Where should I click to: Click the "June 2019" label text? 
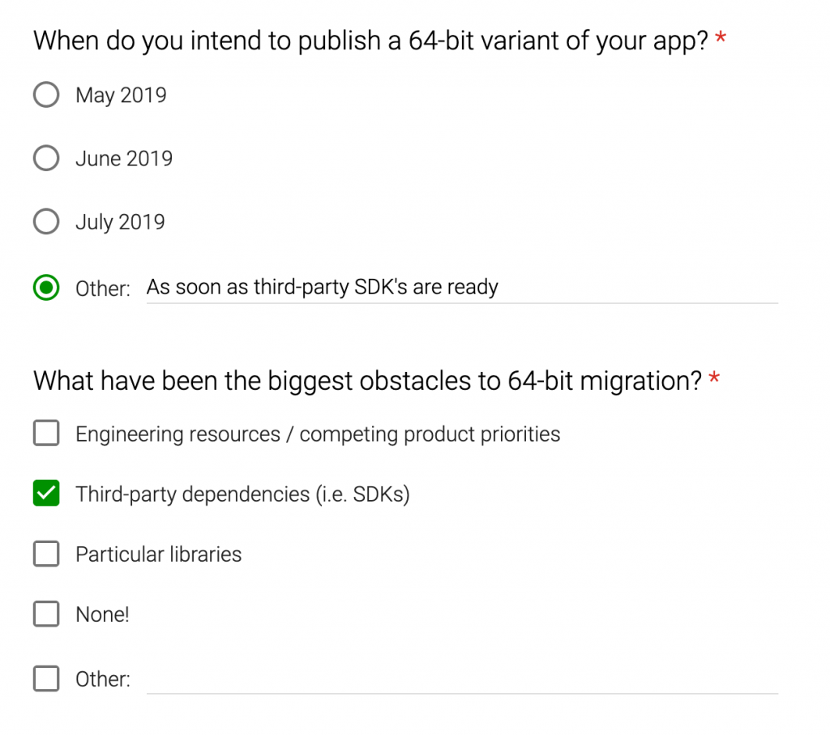(124, 158)
